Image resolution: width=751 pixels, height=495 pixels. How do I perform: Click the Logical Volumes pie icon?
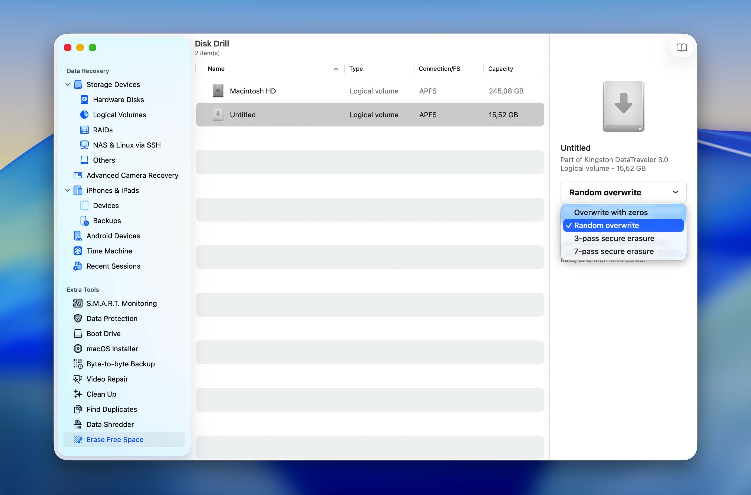pos(84,115)
